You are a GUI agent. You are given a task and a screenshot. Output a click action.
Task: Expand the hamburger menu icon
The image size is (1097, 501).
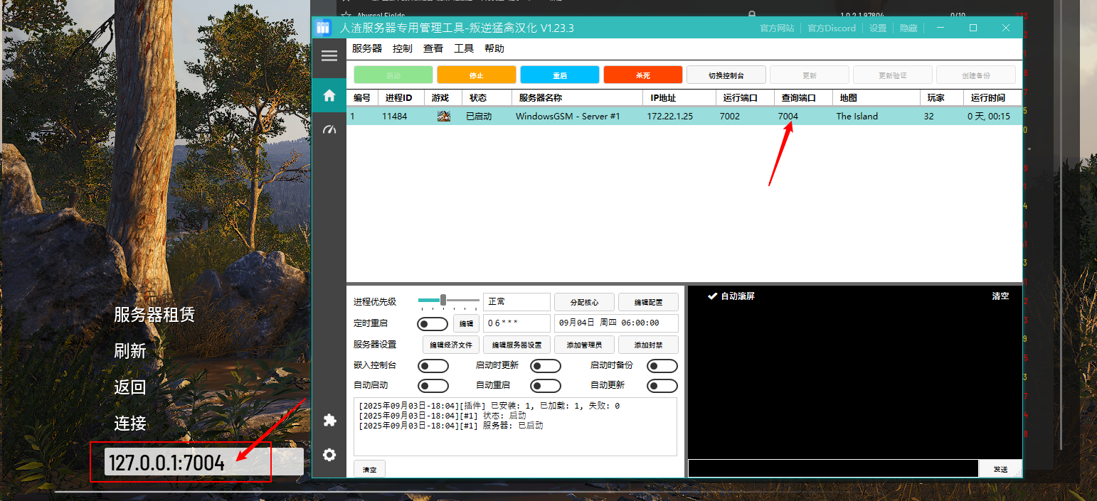coord(329,56)
